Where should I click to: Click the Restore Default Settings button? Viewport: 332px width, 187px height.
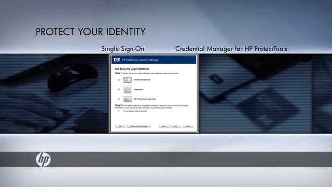pos(139,126)
